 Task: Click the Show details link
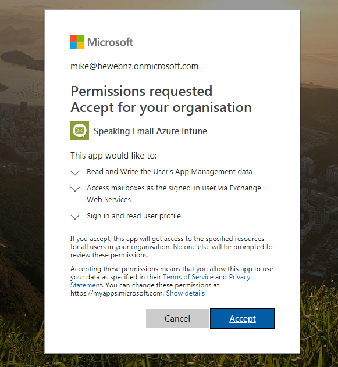186,293
